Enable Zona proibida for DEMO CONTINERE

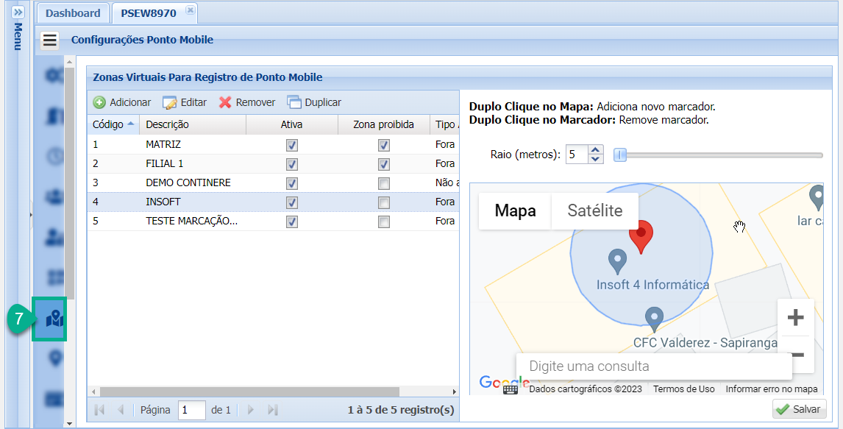point(383,182)
